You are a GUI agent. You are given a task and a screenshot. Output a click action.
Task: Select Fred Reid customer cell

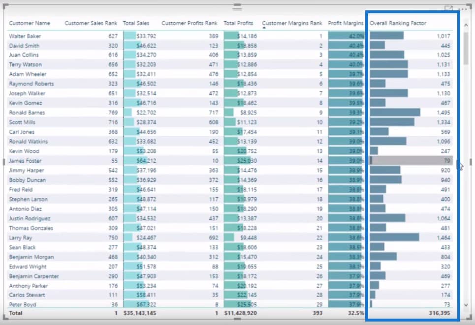pyautogui.click(x=21, y=190)
